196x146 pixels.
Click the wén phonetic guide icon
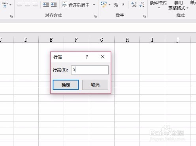(5, 5)
